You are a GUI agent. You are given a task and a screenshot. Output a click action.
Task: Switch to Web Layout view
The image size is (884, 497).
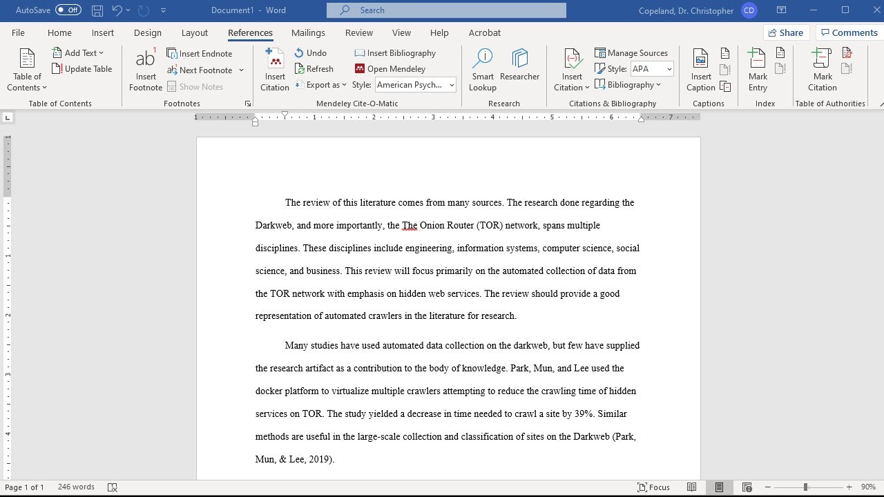pos(747,487)
